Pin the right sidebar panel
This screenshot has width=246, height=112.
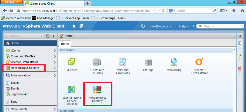coord(240,36)
